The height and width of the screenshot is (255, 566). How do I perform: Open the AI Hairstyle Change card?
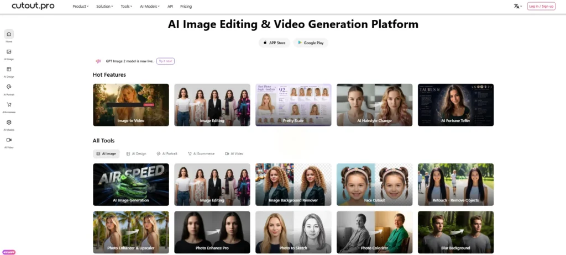click(x=375, y=105)
